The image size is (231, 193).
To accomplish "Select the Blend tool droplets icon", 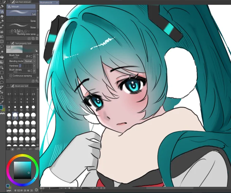I will 2,36.
